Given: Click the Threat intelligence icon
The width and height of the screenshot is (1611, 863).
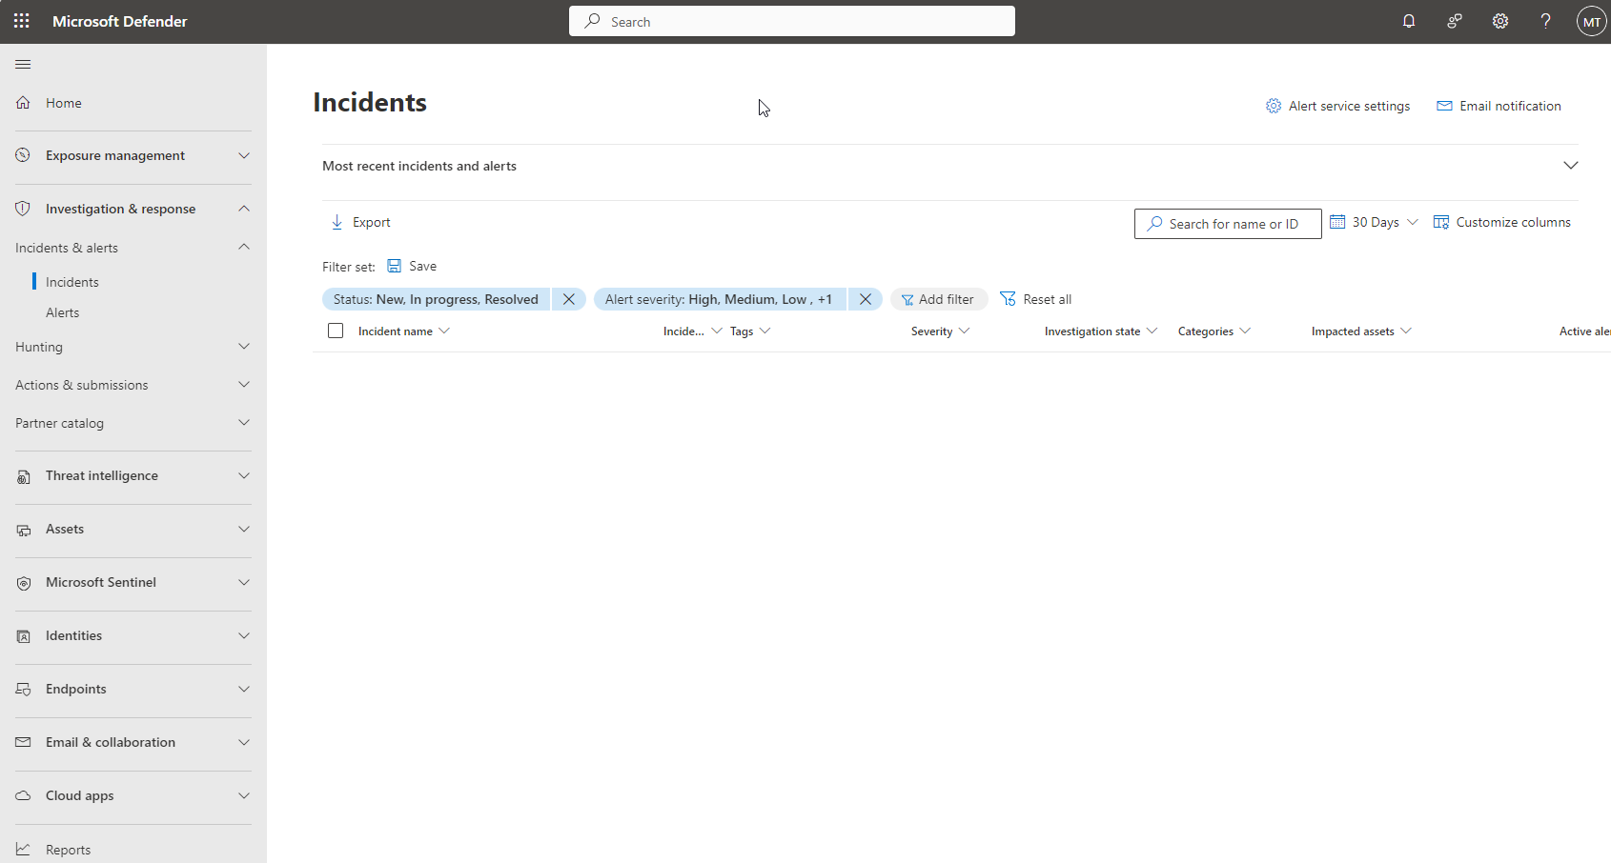Looking at the screenshot, I should (23, 475).
